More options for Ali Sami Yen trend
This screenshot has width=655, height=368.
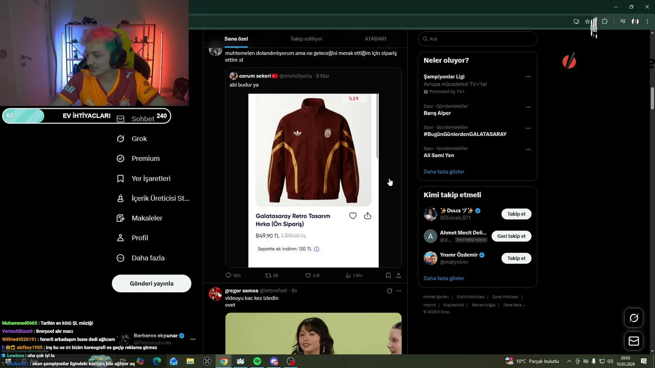click(528, 149)
